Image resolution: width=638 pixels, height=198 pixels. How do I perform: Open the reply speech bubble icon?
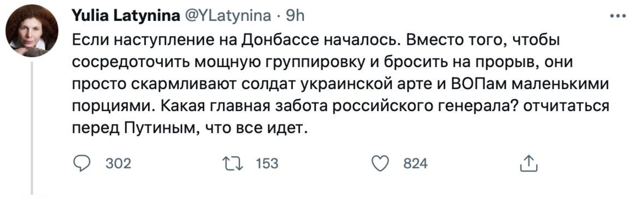click(x=81, y=164)
